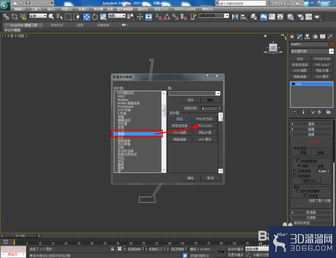Image resolution: width=336 pixels, height=258 pixels.
Task: Open the Curve Editor
Action: (272, 16)
